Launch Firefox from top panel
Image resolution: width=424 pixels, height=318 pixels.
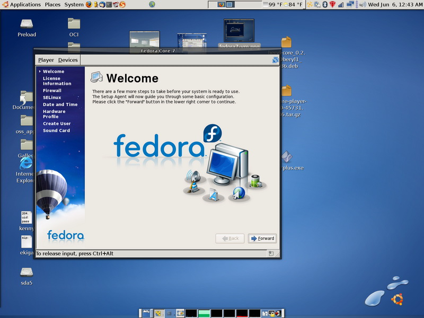[x=89, y=5]
